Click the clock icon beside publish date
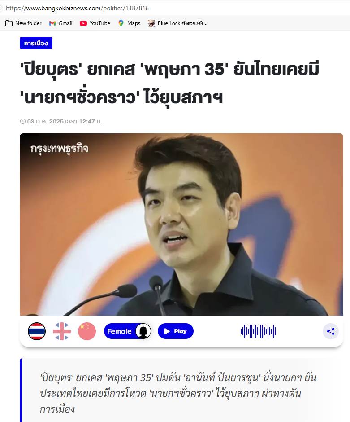Viewport: 350px width, 422px height. (23, 121)
